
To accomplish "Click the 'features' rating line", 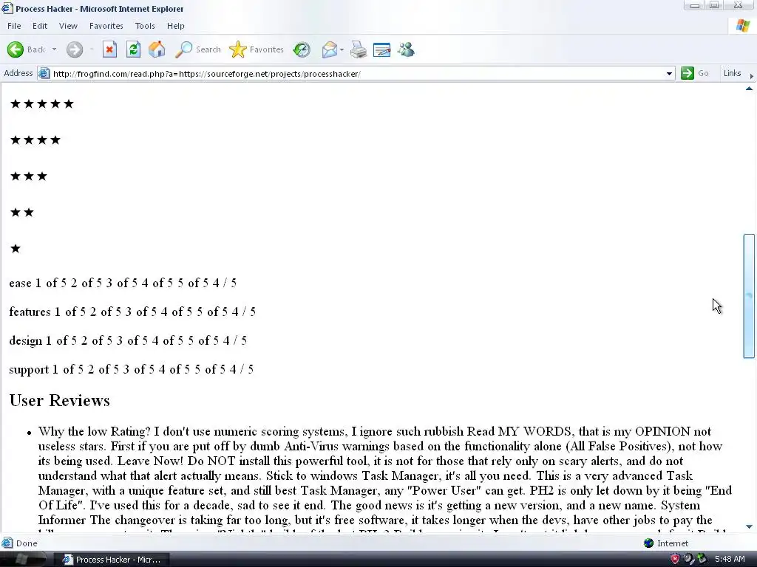I will 132,312.
